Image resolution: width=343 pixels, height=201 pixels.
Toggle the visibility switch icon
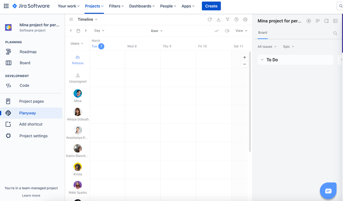227,31
